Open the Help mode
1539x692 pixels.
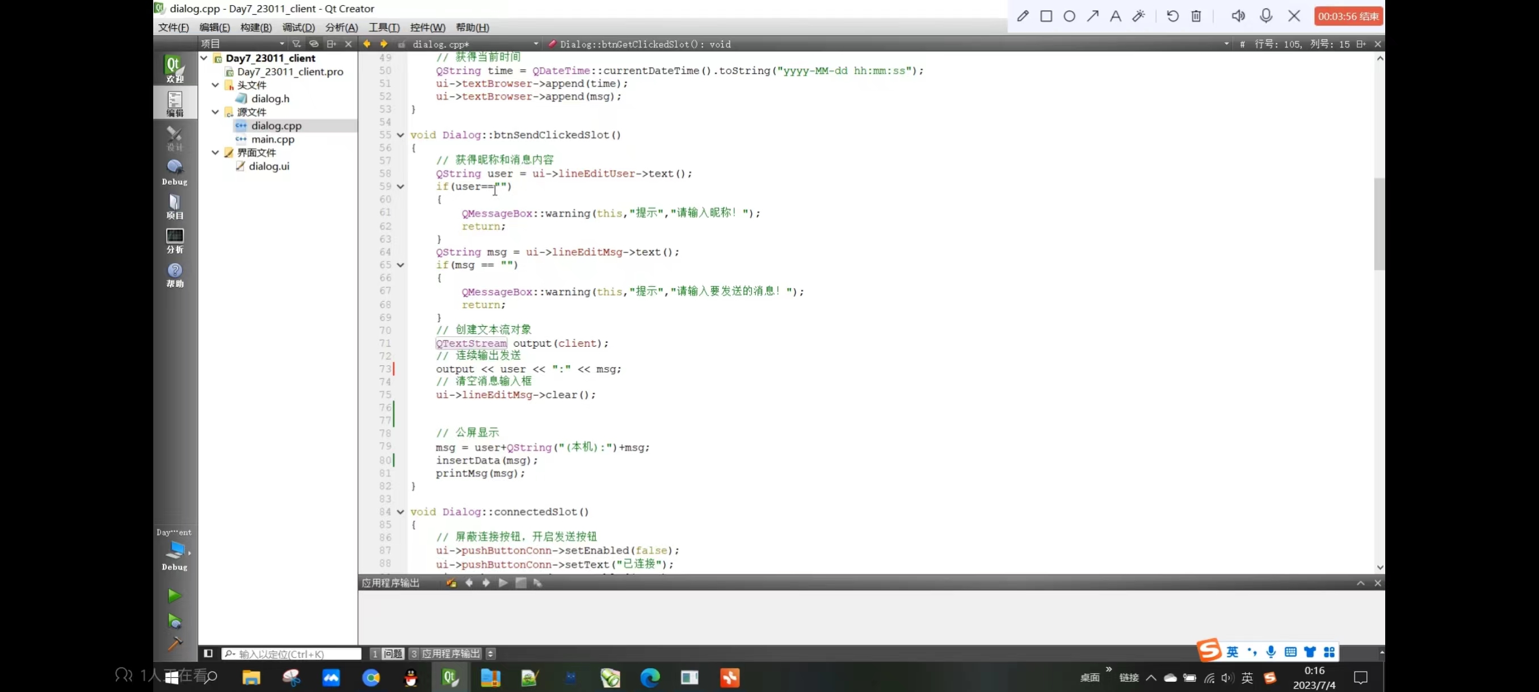click(174, 275)
